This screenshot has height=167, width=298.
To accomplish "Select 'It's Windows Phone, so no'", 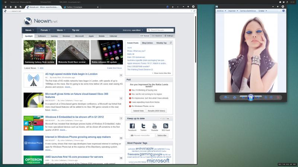I will click(130, 106).
